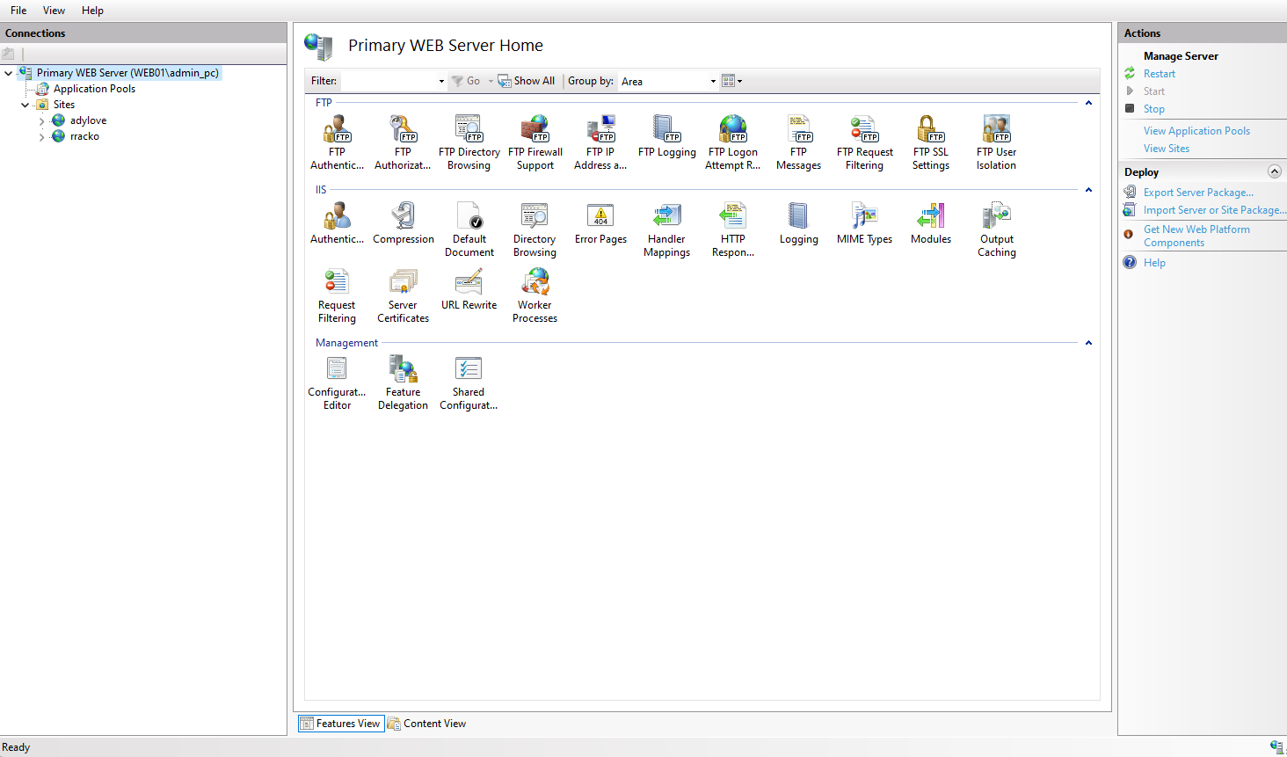Viewport: 1287px width, 757px height.
Task: Open FTP IP Address restrictions icon
Action: pos(600,142)
